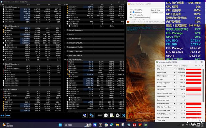This screenshot has height=128, width=206.
Task: Open the GPU Chip Power Draw dropdown
Action: point(174,107)
